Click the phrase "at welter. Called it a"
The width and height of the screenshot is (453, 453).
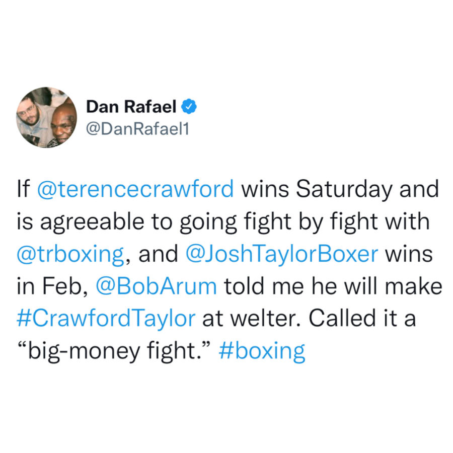[309, 319]
